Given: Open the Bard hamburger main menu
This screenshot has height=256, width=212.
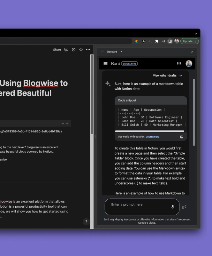Looking at the screenshot, I should pos(106,64).
